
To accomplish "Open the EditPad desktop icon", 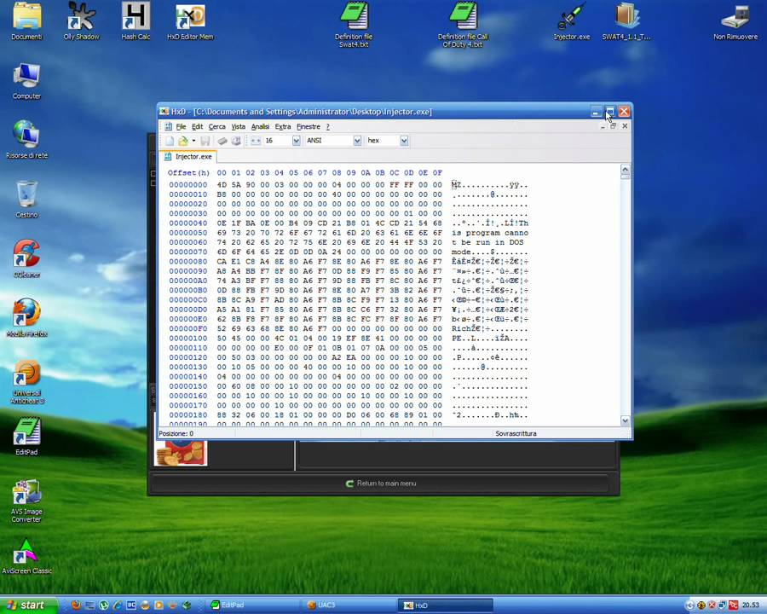I will 26,437.
